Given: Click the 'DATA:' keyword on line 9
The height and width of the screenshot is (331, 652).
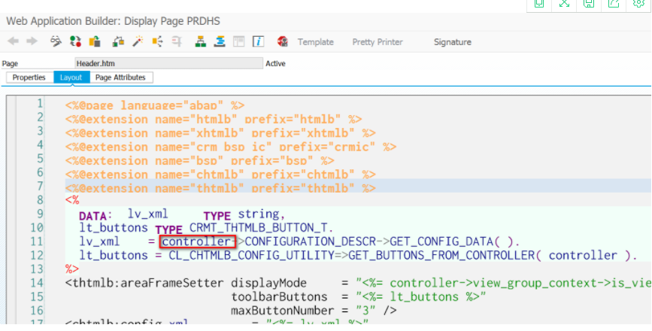Looking at the screenshot, I should [x=96, y=215].
